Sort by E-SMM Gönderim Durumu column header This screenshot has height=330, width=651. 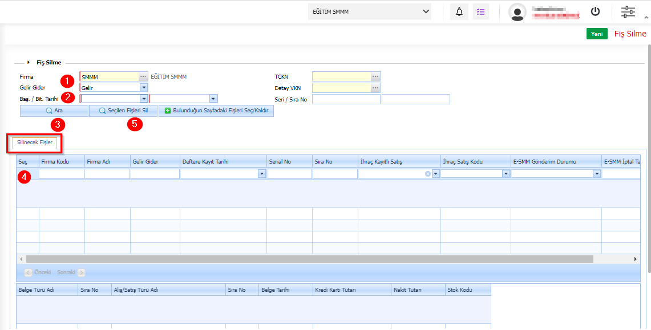click(x=556, y=161)
